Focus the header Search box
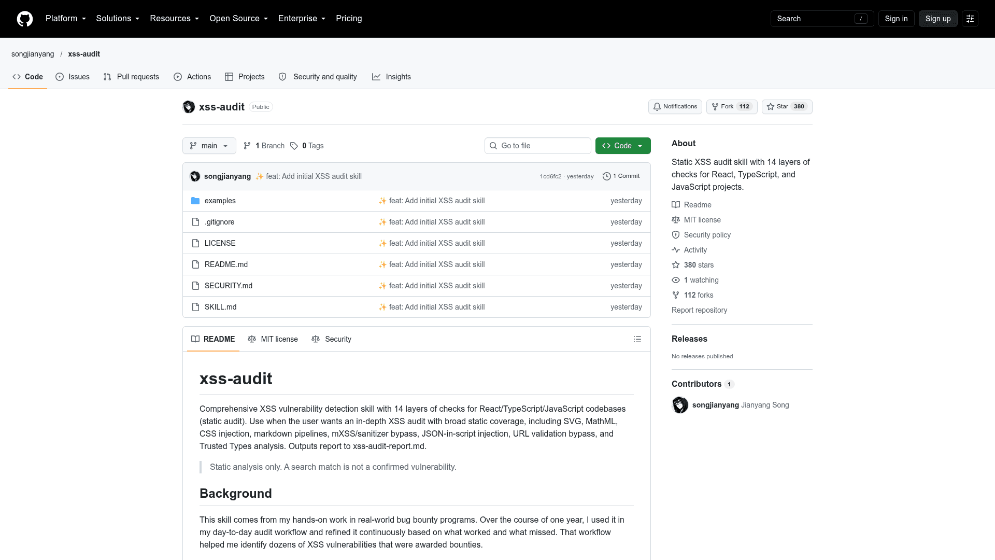The height and width of the screenshot is (560, 995). 822,19
